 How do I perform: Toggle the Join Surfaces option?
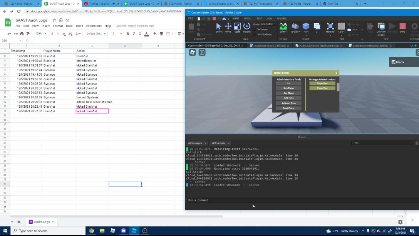click(x=263, y=34)
